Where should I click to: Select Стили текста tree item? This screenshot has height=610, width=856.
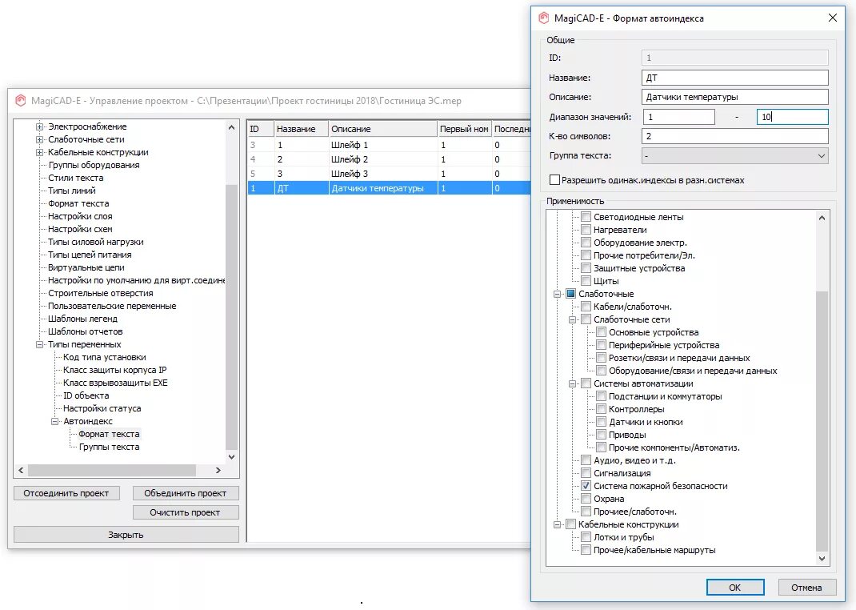tap(75, 178)
